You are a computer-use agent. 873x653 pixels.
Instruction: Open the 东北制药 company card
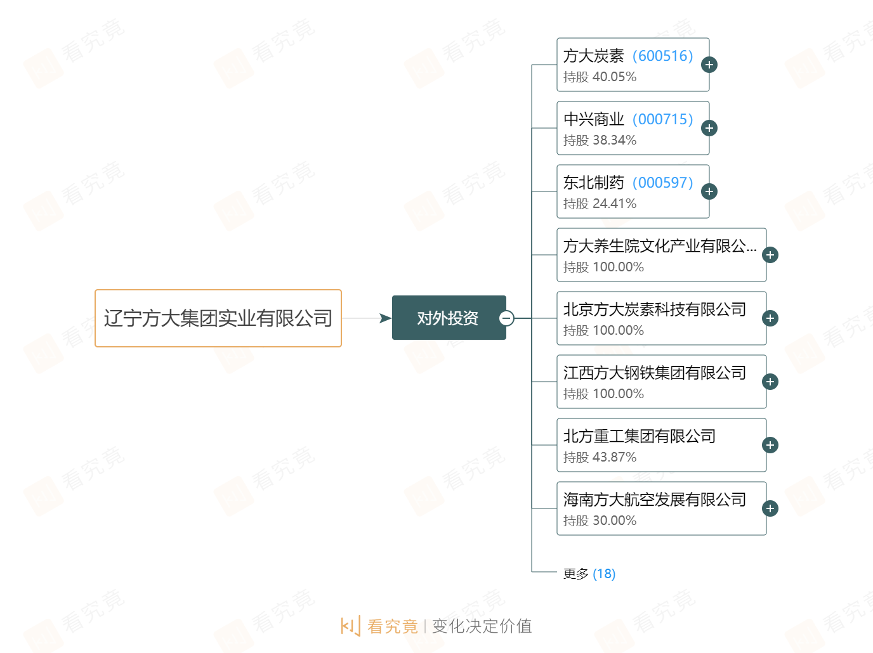pyautogui.click(x=633, y=191)
